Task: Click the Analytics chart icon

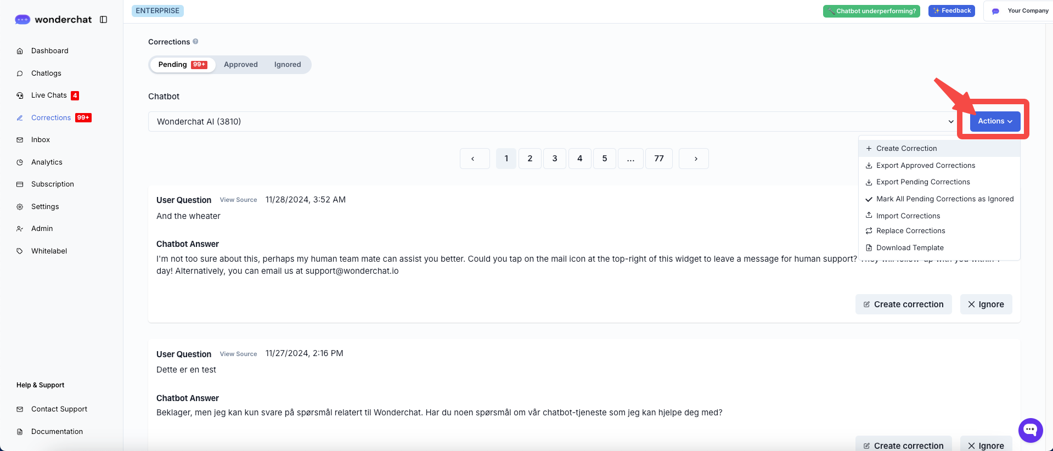Action: tap(20, 162)
